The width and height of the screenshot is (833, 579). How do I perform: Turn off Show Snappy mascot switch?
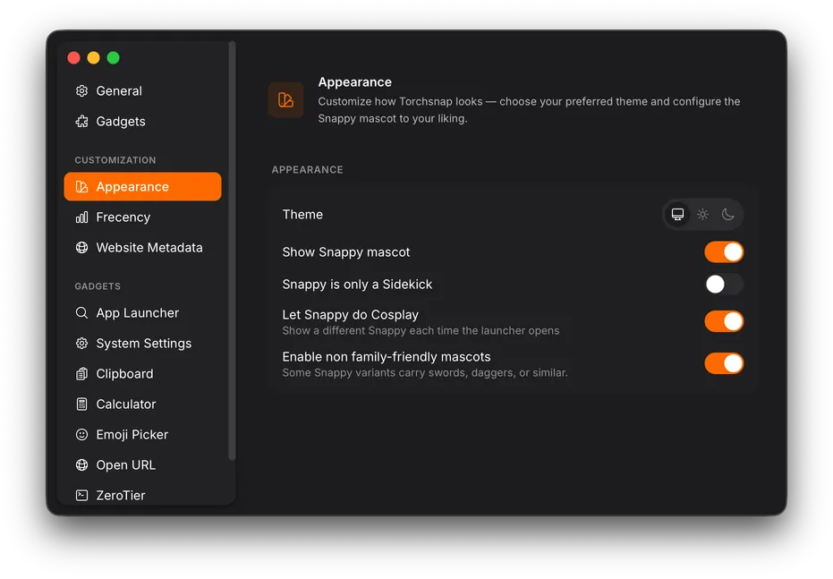tap(724, 251)
